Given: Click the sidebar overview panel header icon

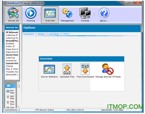Looking at the screenshot, I should coord(9,85).
